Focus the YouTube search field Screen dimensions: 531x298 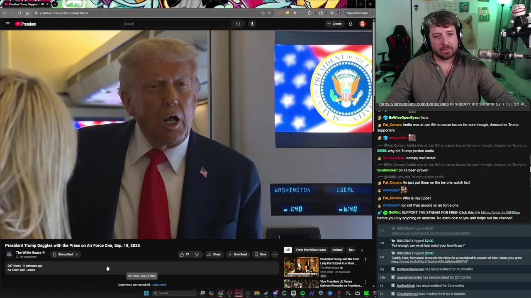(176, 24)
